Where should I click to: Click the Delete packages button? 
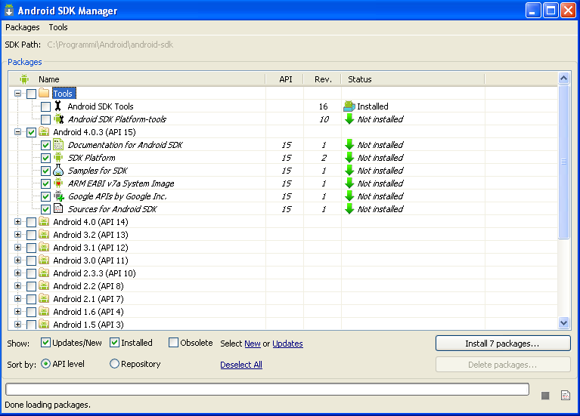coord(503,365)
